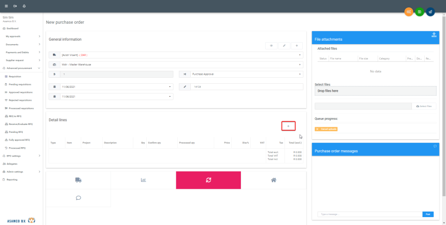
Task: Click the eye view button in General information
Action: [271, 46]
